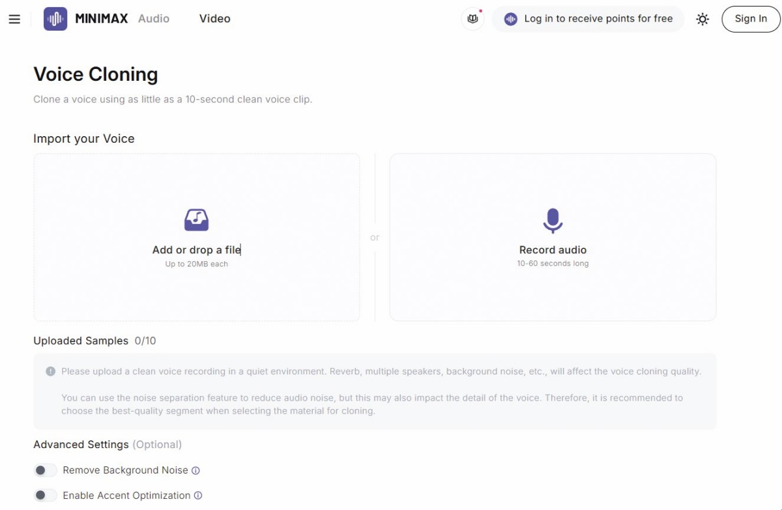Click the Sign In button

click(751, 19)
